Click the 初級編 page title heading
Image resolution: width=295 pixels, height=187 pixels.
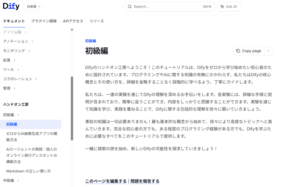click(96, 51)
